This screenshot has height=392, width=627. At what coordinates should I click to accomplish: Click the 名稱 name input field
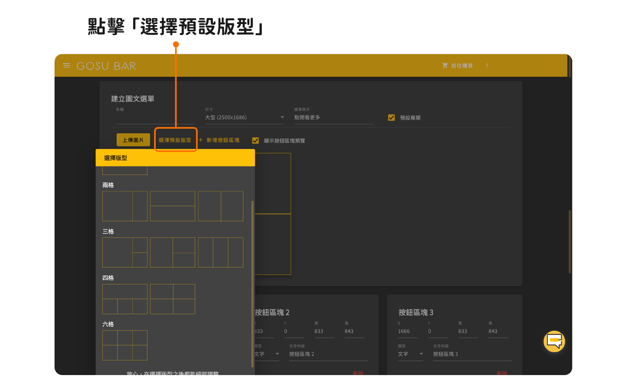tap(155, 118)
